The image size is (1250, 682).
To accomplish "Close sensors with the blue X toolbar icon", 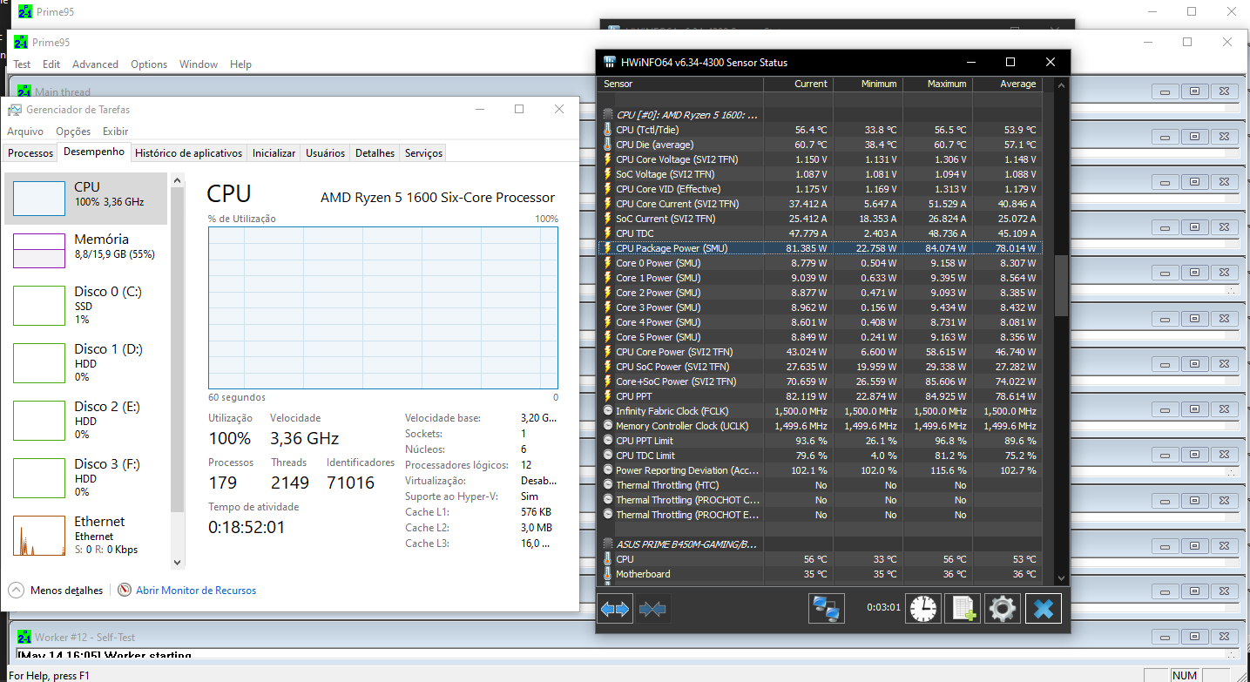I will coord(1043,609).
